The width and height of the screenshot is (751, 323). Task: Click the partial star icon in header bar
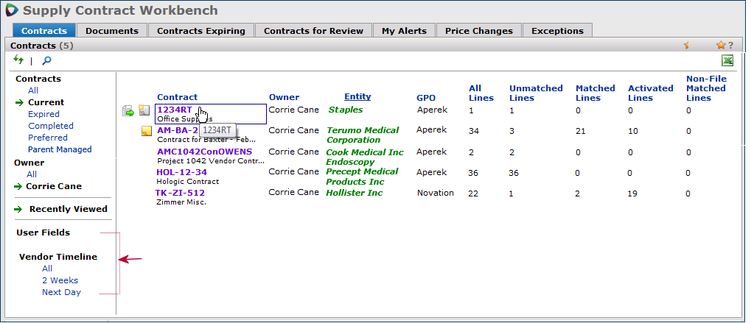(x=686, y=46)
